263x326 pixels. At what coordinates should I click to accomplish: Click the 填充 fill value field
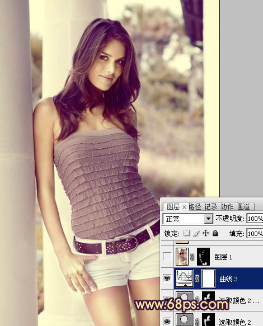(255, 234)
